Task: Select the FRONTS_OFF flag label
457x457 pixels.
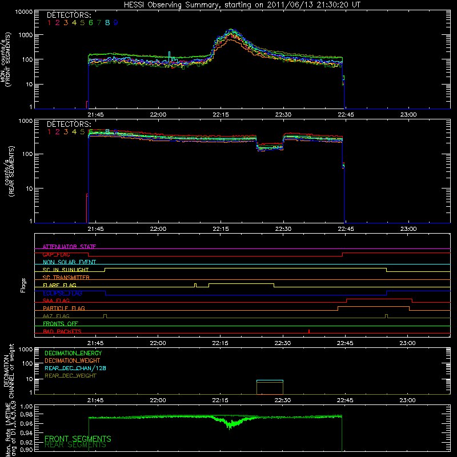Action: (x=61, y=324)
